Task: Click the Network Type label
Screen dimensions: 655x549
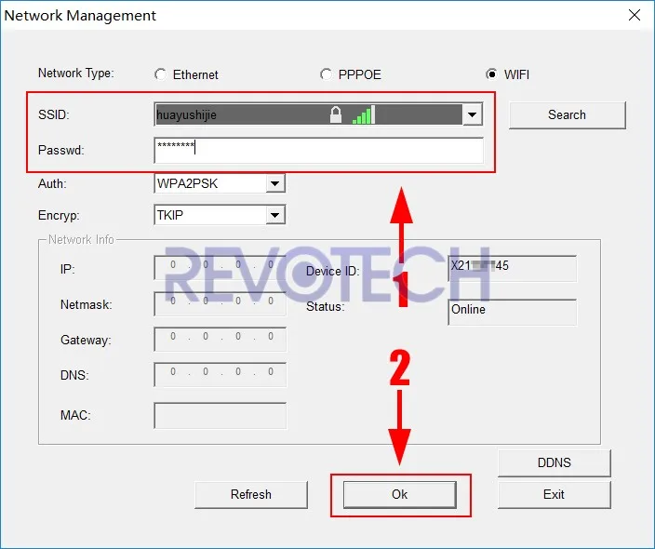Action: click(x=76, y=74)
